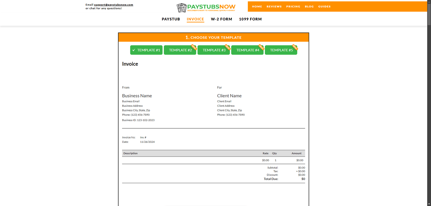Open the 1099 Form tab

coord(250,19)
